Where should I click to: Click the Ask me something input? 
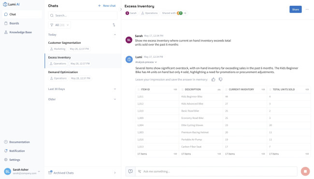pos(216,171)
